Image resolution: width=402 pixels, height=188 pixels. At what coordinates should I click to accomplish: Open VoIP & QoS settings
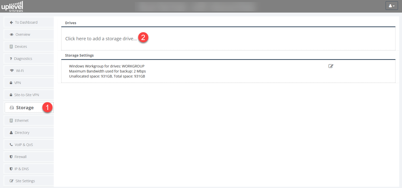pyautogui.click(x=29, y=145)
